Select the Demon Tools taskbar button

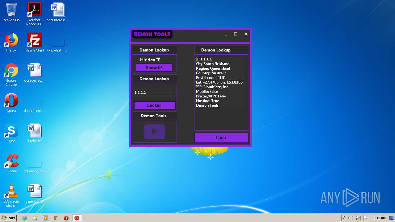point(77,218)
